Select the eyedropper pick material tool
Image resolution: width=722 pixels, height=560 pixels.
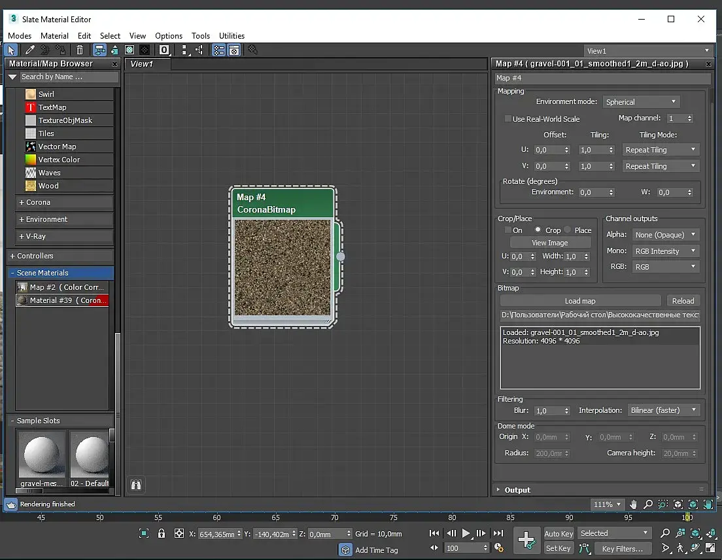coord(29,50)
